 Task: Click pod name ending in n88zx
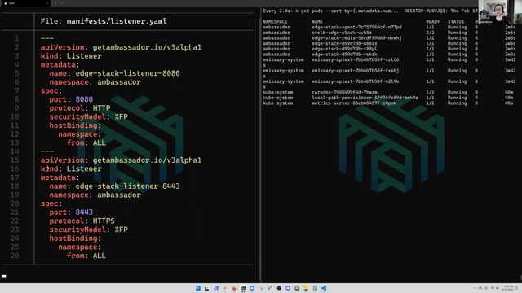point(344,43)
